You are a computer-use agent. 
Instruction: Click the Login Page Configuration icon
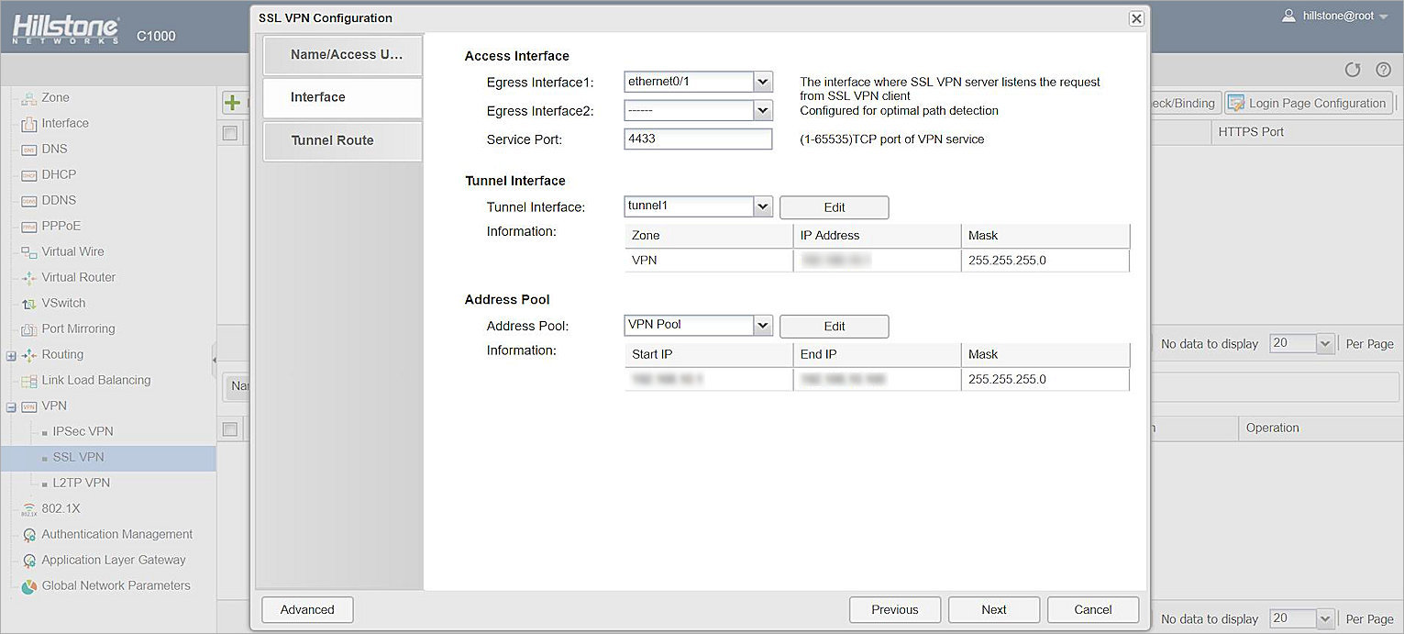(x=1235, y=104)
